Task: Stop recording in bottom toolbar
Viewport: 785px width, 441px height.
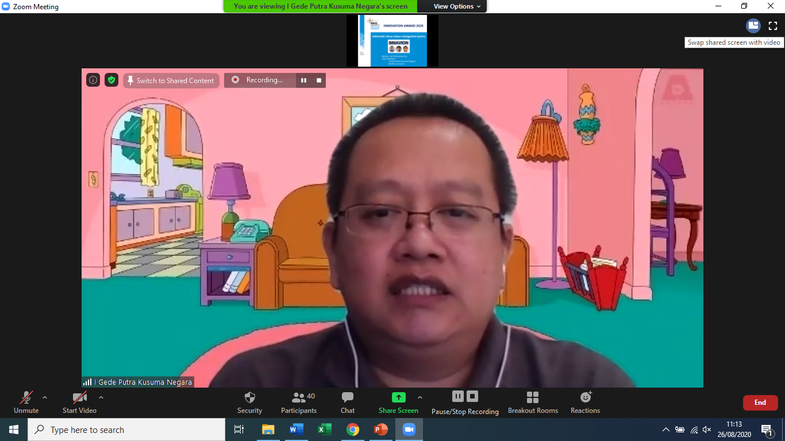Action: [472, 396]
